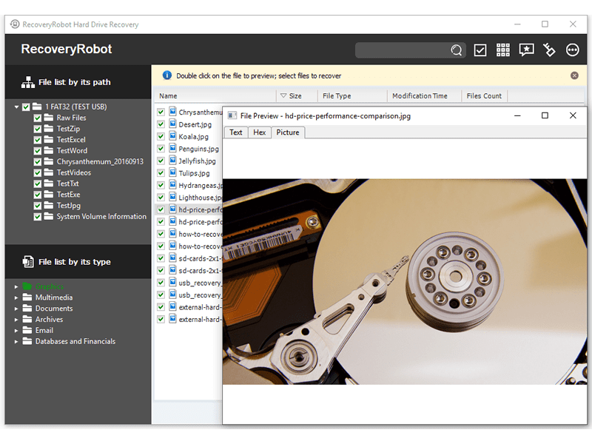Screen dimensions: 592x444
Task: Click the Raw Files folder icon
Action: 48,118
